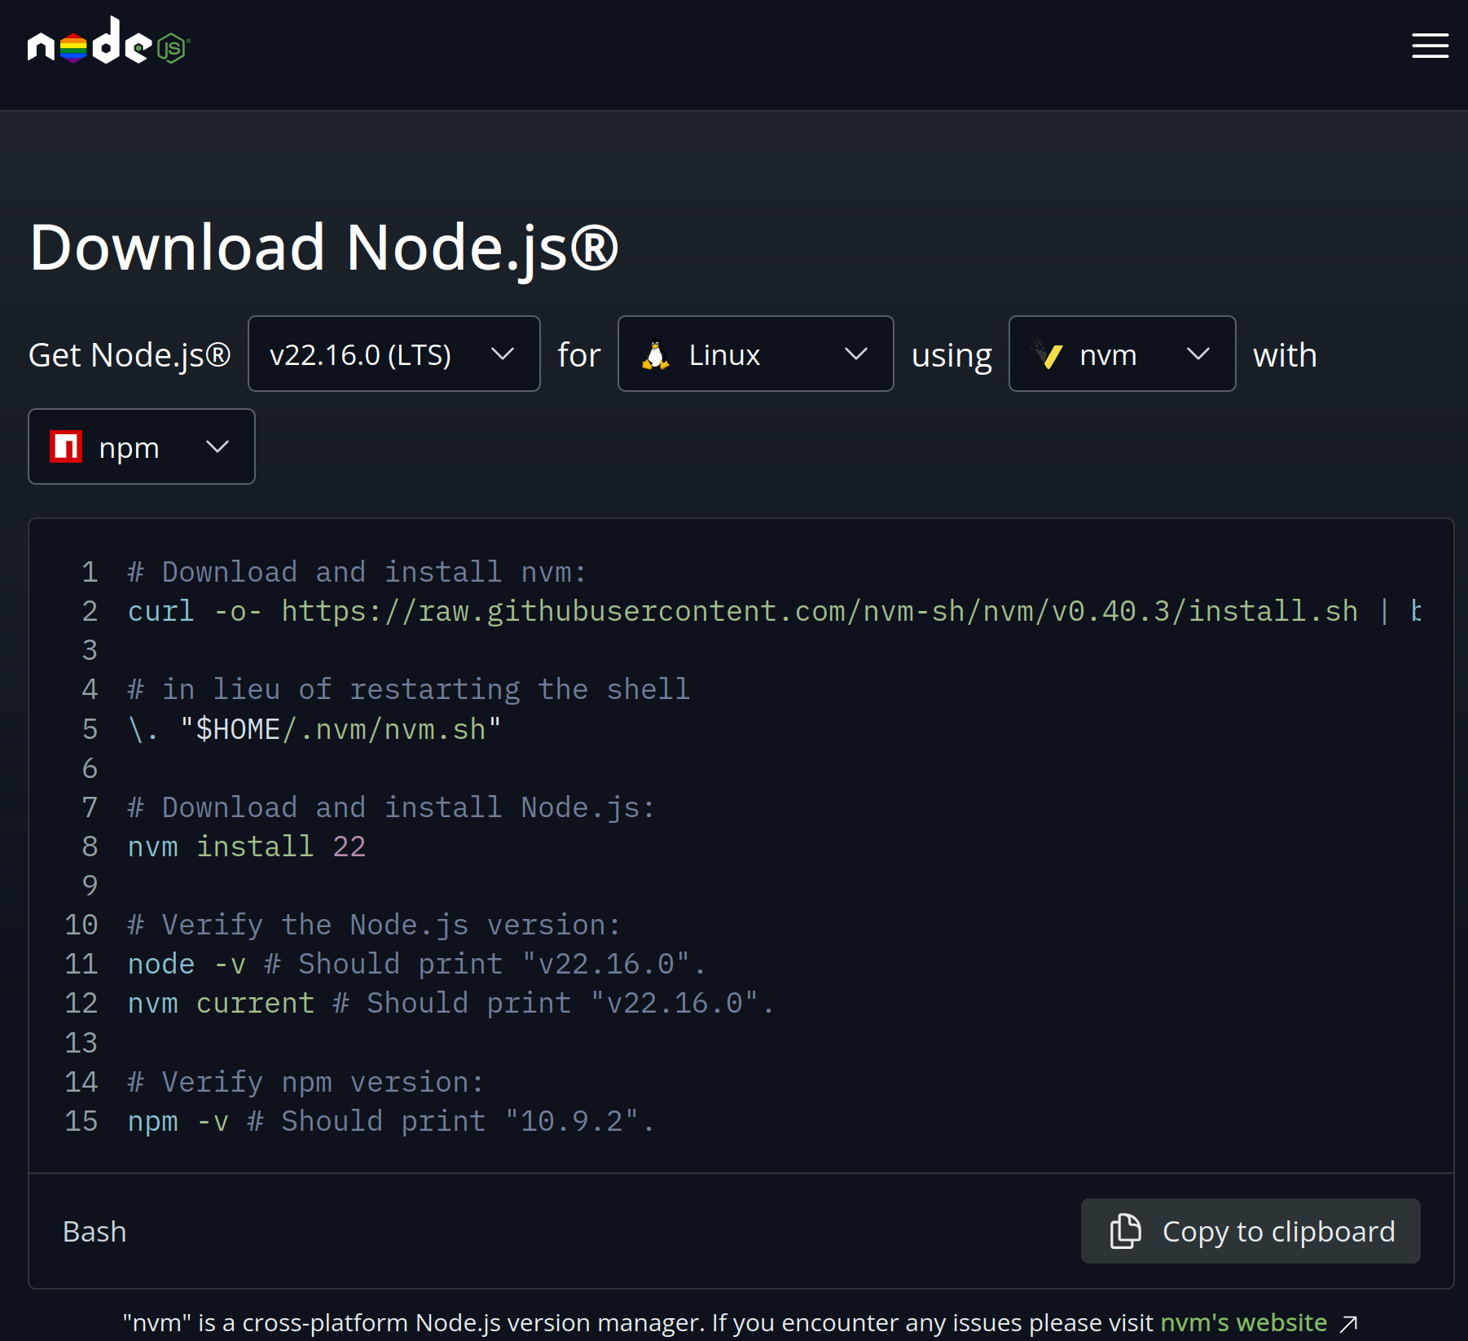This screenshot has width=1468, height=1341.
Task: Open the v22.16.0 (LTS) version dropdown
Action: pos(394,354)
